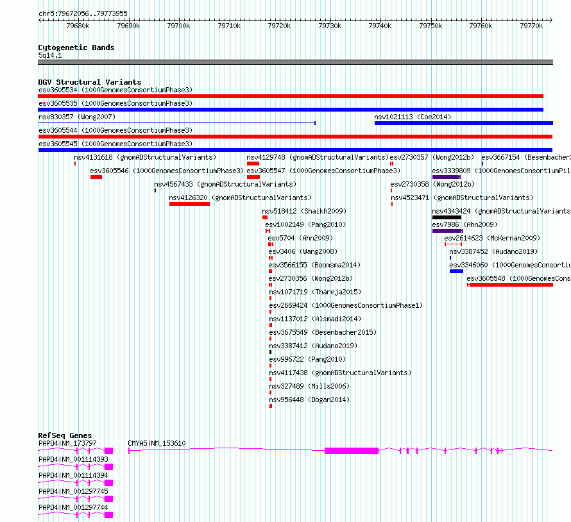Click the 79750k ruler tick label
Screen dimensions: 571x522
coord(430,26)
